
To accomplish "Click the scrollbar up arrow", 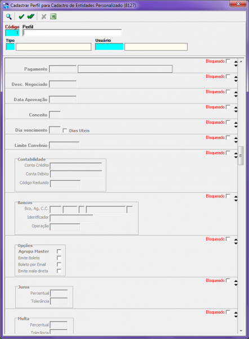I will (241, 62).
